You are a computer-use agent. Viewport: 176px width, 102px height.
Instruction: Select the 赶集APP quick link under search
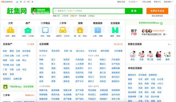tap(74, 16)
